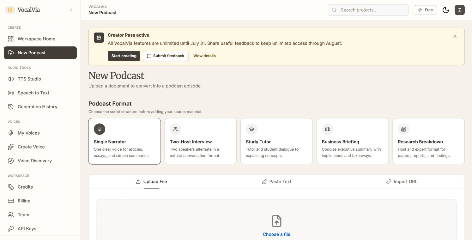This screenshot has width=472, height=240.
Task: Dismiss the Creator Pass banner
Action: point(455,36)
